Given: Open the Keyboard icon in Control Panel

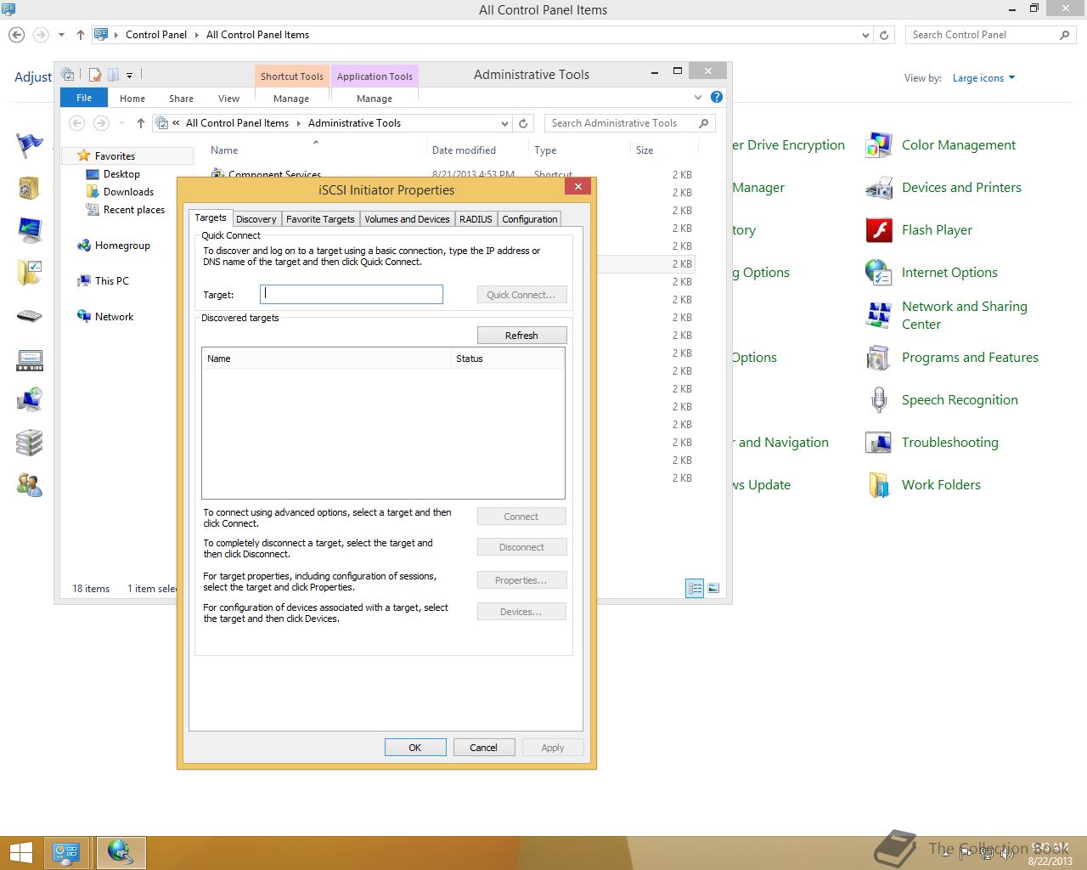Looking at the screenshot, I should [29, 316].
